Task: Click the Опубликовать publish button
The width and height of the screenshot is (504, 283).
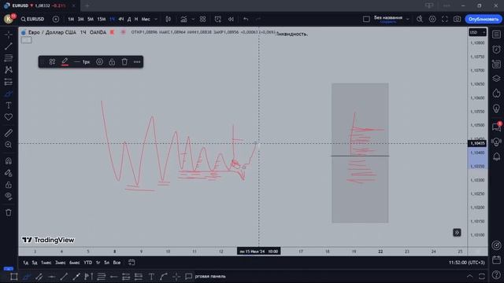Action: click(483, 19)
